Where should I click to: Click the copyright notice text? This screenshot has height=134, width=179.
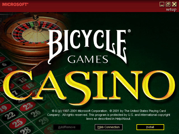[x=109, y=115]
